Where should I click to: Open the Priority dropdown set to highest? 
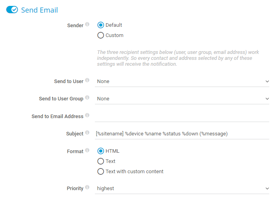(x=182, y=189)
